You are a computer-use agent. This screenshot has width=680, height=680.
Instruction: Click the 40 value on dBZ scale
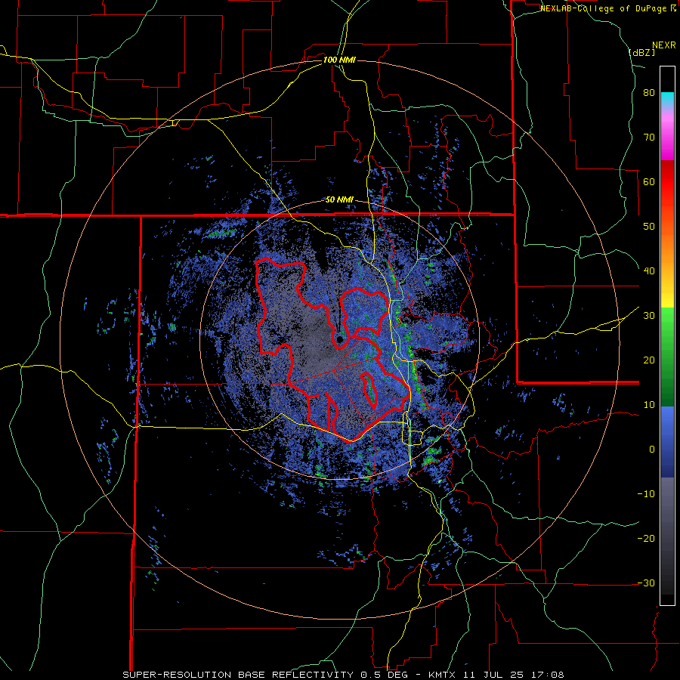click(649, 271)
